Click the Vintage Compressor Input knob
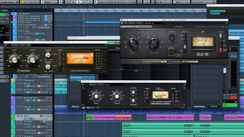The image size is (244, 137). click(x=14, y=60)
